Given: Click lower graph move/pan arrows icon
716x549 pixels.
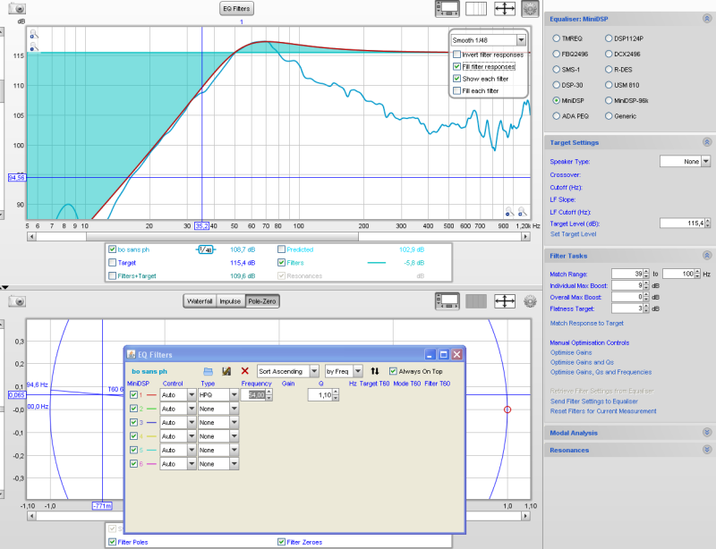Looking at the screenshot, I should click(505, 301).
